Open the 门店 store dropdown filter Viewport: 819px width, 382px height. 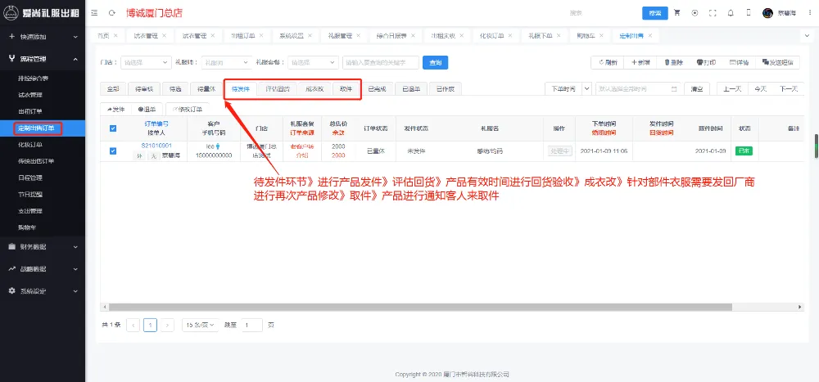coord(146,62)
